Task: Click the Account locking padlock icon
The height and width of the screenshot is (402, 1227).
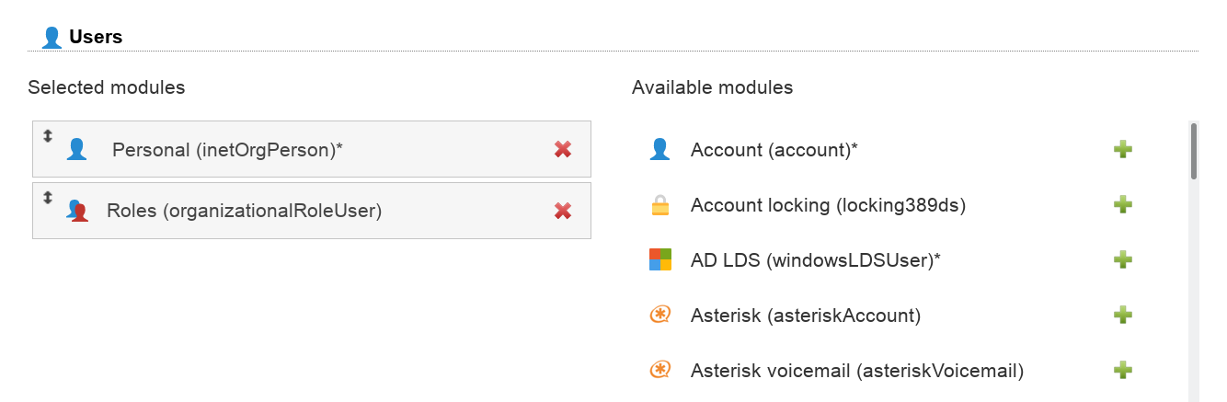Action: pyautogui.click(x=659, y=205)
